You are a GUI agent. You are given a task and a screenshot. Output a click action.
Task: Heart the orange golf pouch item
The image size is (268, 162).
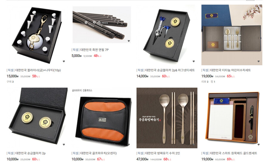click(129, 144)
